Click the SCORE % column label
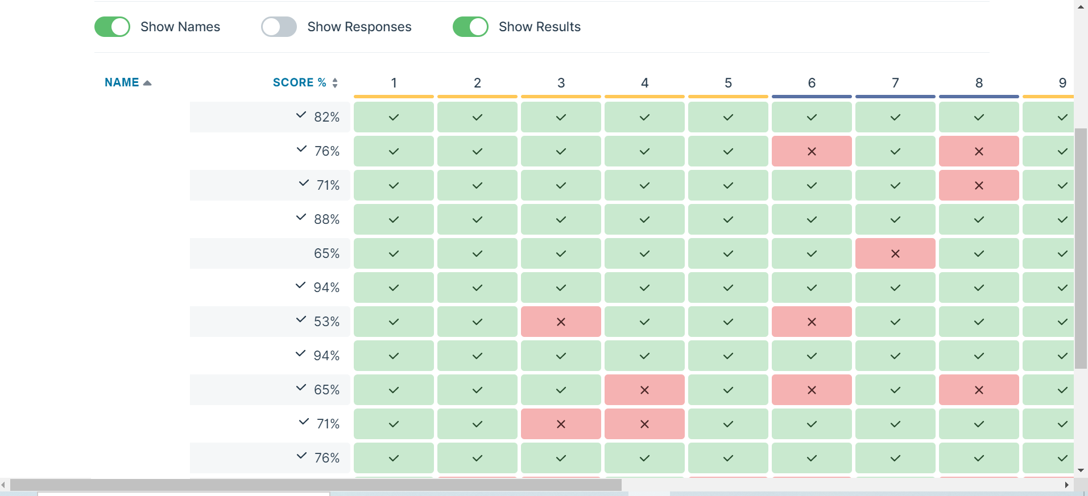 coord(299,82)
